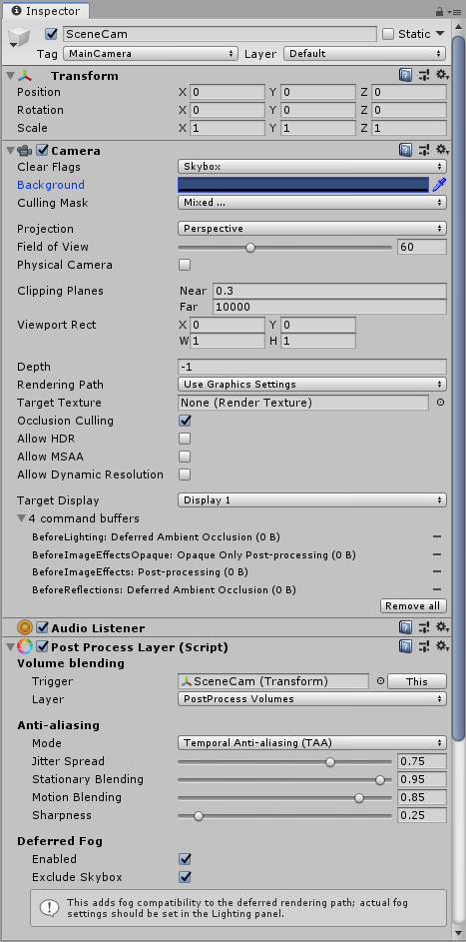The width and height of the screenshot is (466, 942).
Task: Open Static options dropdown arrow
Action: pos(440,34)
